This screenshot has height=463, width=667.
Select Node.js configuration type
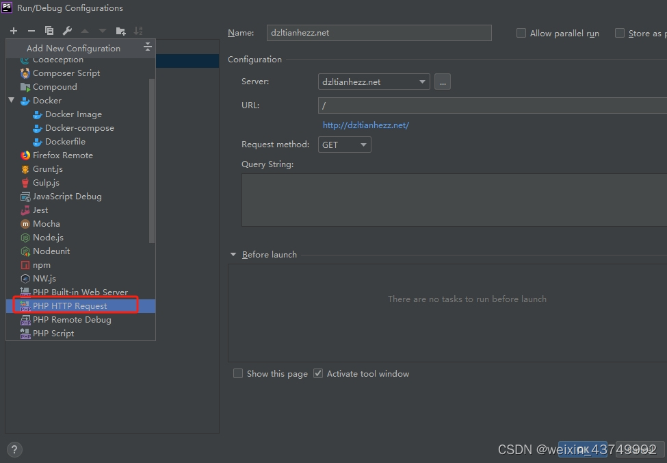click(x=50, y=237)
